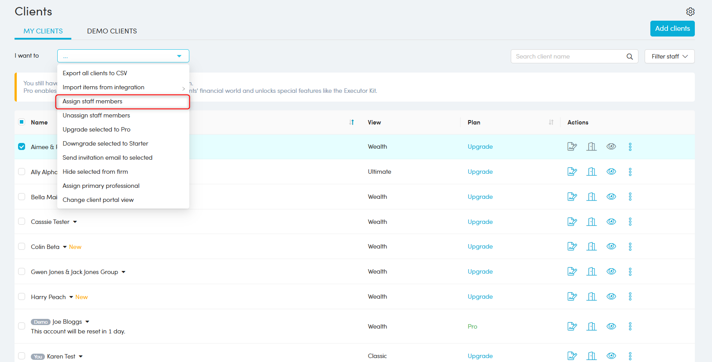Open more options for Bella row

[x=630, y=197]
